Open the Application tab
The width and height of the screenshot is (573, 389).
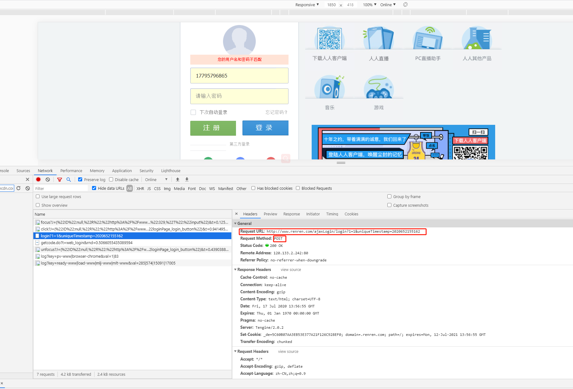point(122,171)
